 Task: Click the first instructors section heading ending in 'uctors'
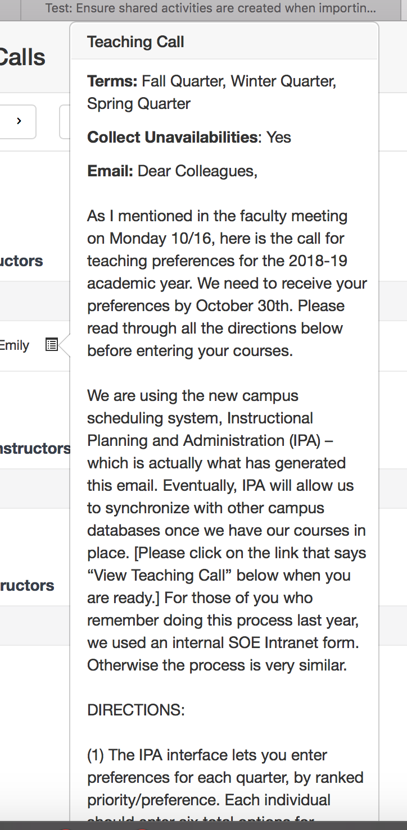(21, 261)
